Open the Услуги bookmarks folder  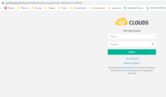(63, 8)
